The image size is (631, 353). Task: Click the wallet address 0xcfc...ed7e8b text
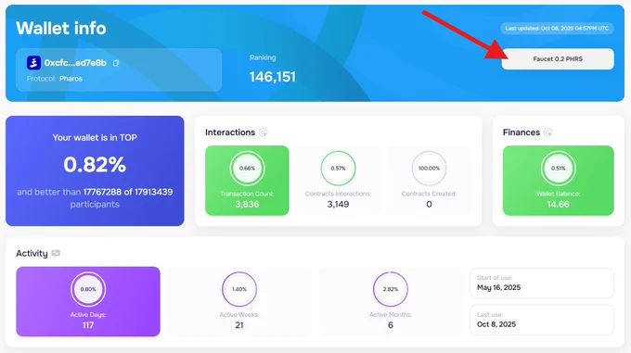point(76,63)
